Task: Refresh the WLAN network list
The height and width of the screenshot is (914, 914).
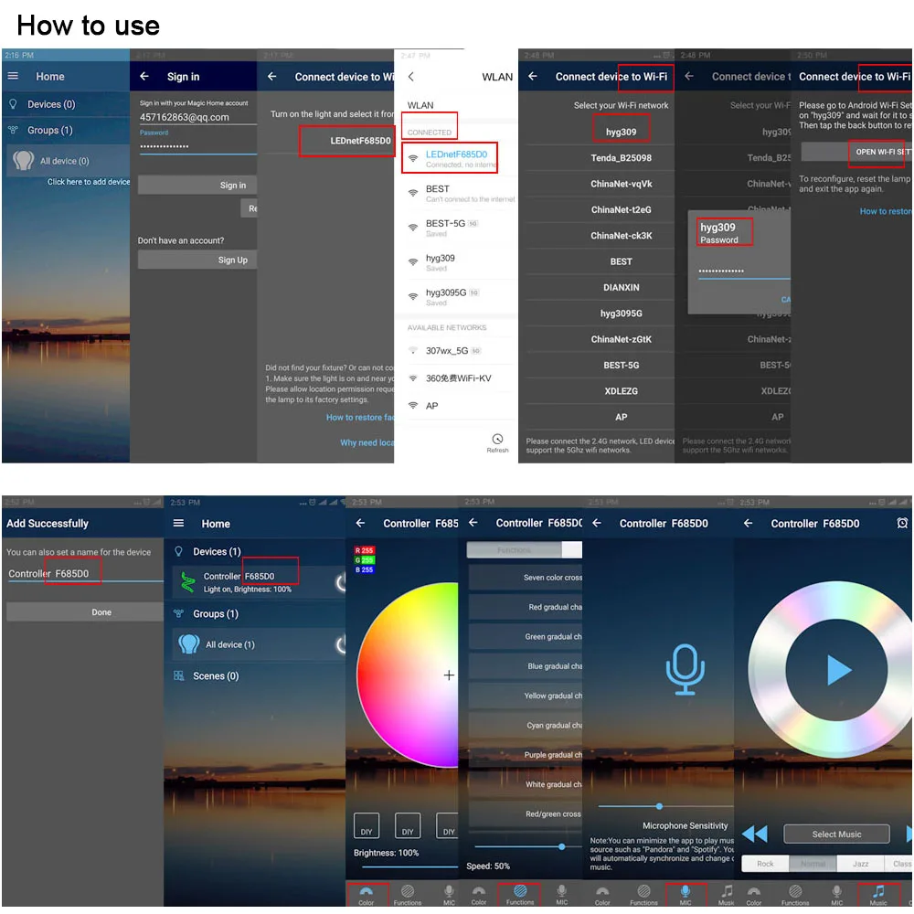Action: (x=497, y=442)
